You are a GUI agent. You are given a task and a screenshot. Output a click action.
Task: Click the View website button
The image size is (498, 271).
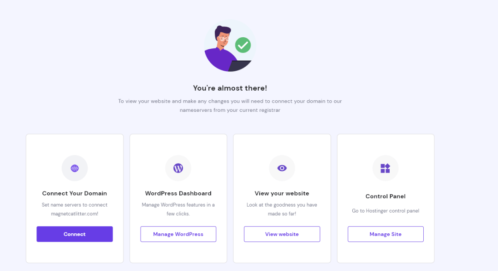coord(282,234)
